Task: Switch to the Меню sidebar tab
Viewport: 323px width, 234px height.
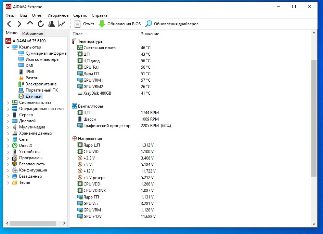Action: (12, 33)
